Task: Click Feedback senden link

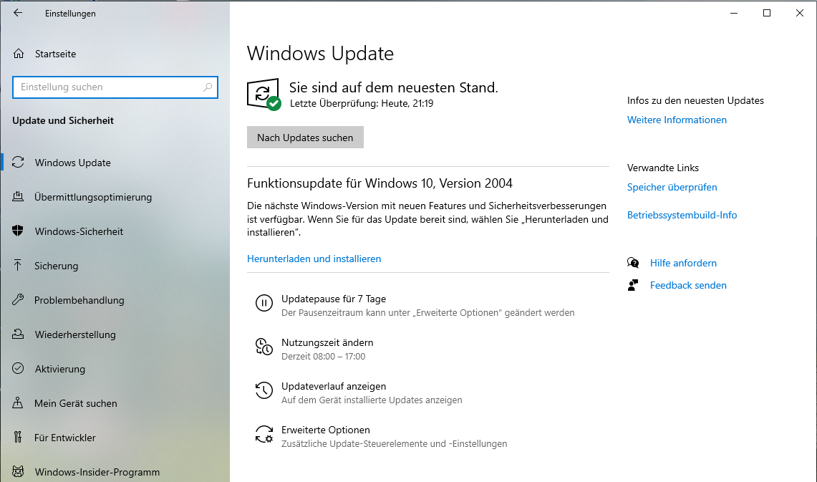Action: pyautogui.click(x=688, y=285)
